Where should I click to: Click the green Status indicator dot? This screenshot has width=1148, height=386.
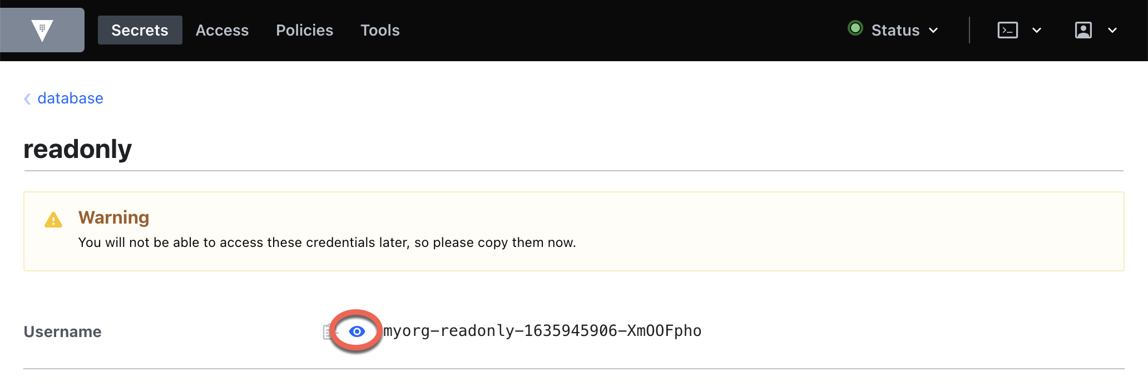coord(855,28)
